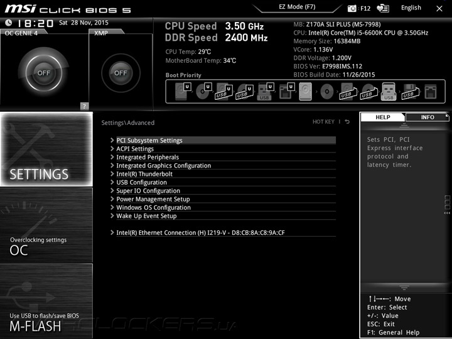Open the M-FLASH BIOS flash tile
The image size is (452, 339).
(46, 301)
